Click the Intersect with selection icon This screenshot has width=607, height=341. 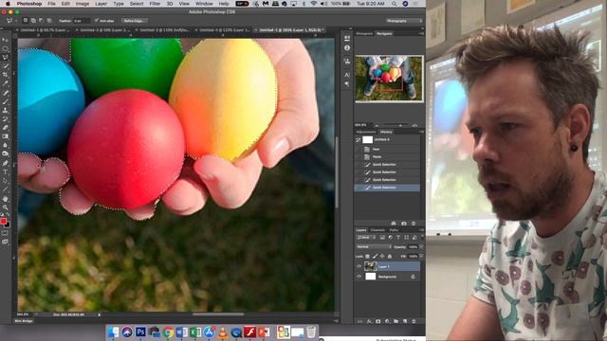(x=49, y=21)
